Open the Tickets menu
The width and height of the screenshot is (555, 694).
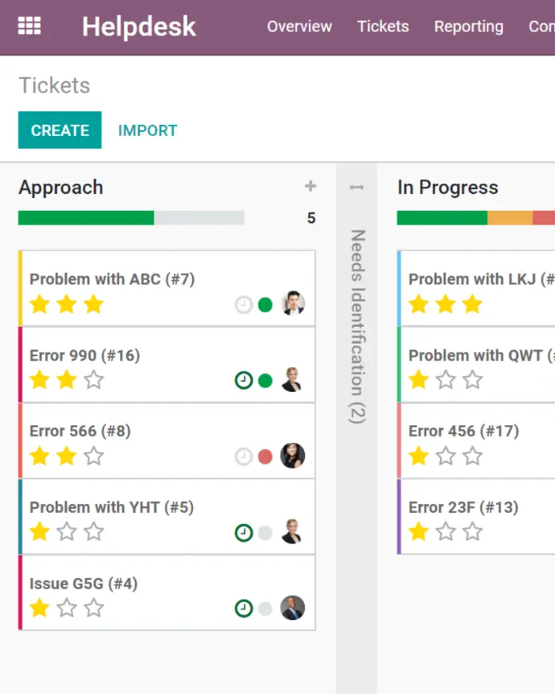pyautogui.click(x=383, y=27)
